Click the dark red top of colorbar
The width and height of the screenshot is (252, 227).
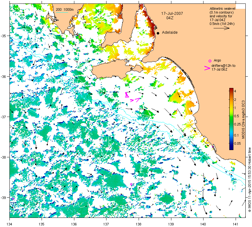(x=231, y=89)
